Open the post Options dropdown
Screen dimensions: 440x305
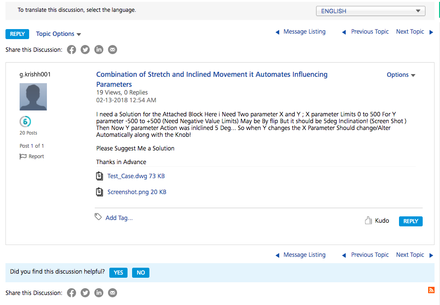pyautogui.click(x=401, y=75)
